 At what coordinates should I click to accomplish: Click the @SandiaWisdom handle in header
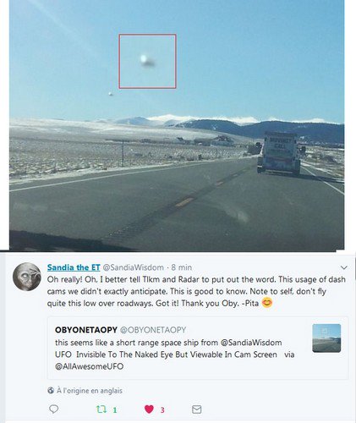[x=133, y=267]
